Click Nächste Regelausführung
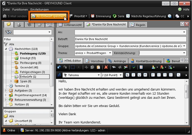Image resolution: width=192 pixels, height=135 pixels. (x=146, y=16)
